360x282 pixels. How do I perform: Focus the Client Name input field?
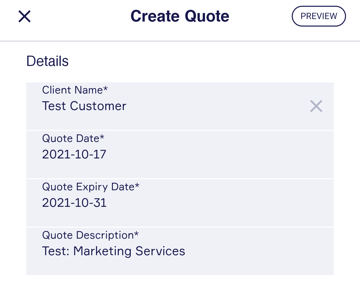tap(180, 106)
